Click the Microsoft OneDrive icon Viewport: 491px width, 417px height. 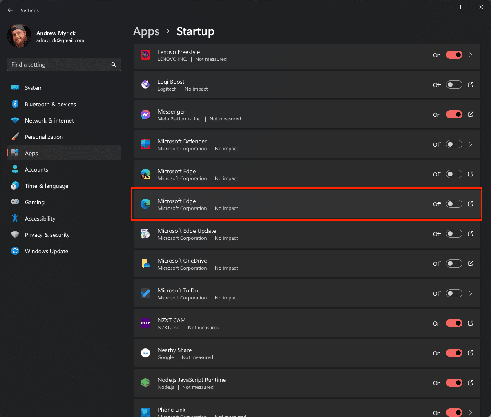(145, 263)
